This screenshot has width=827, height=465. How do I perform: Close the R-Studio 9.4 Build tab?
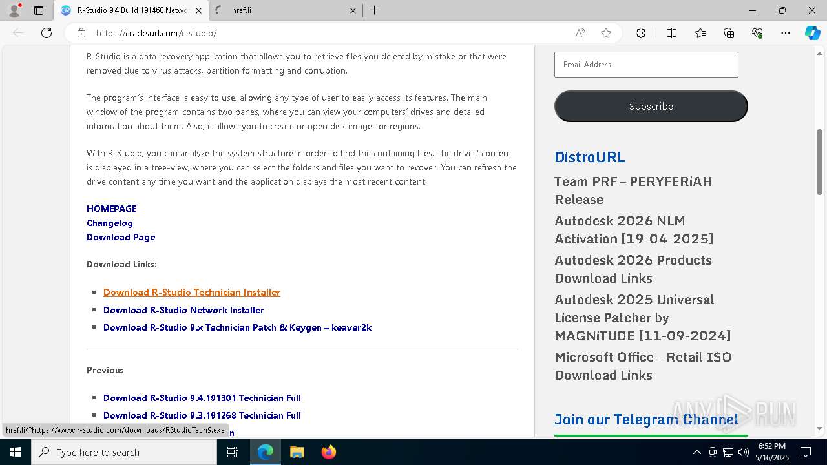(x=198, y=10)
